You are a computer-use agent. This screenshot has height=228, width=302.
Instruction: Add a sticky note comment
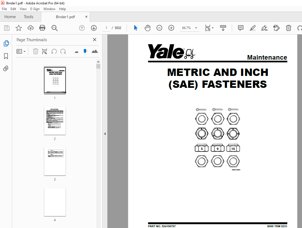pyautogui.click(x=240, y=28)
